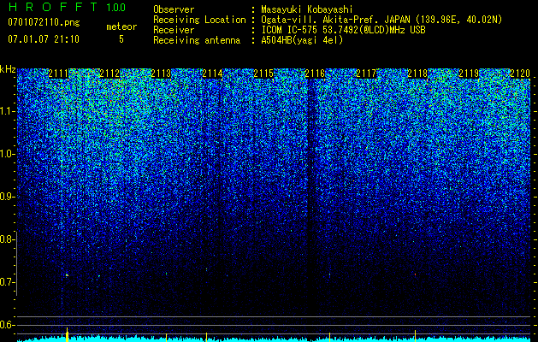The image size is (538, 342).
Task: Click the 0.8 kHz frequency label
Action: coord(6,239)
